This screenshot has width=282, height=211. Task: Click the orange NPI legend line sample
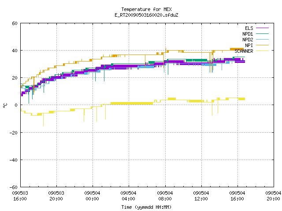click(x=263, y=45)
